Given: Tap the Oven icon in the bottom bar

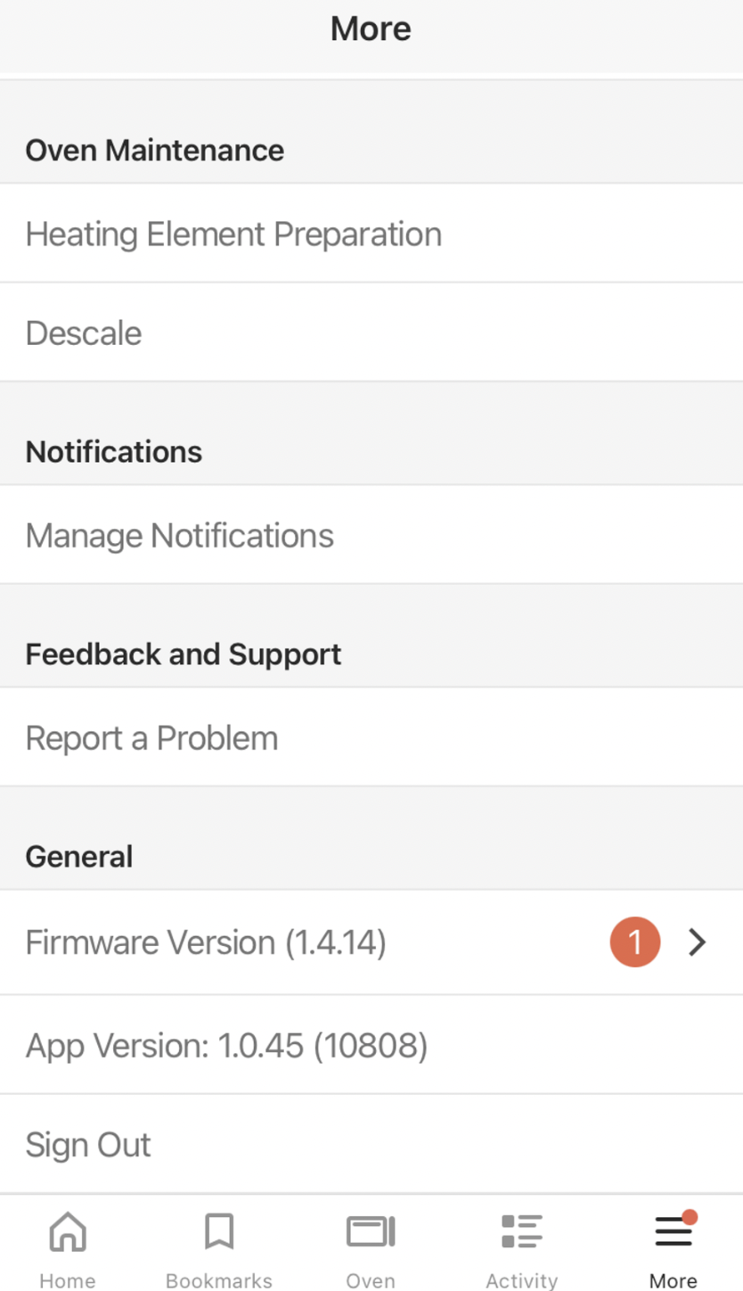Looking at the screenshot, I should [370, 1231].
